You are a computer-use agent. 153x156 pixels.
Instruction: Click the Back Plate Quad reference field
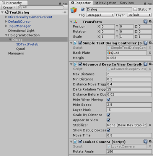coord(127,53)
